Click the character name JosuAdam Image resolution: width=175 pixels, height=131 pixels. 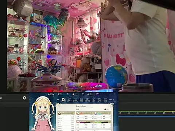tap(81, 106)
